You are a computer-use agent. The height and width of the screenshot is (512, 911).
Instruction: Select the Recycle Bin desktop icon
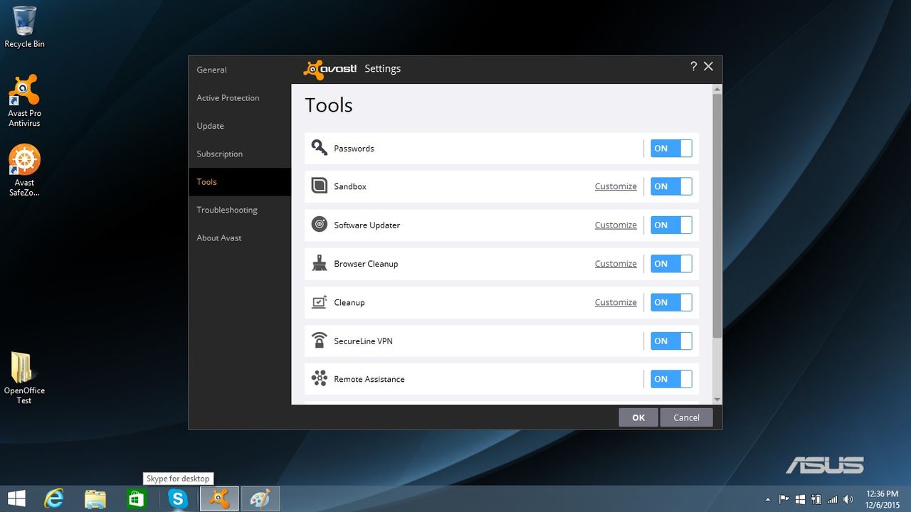click(x=24, y=27)
